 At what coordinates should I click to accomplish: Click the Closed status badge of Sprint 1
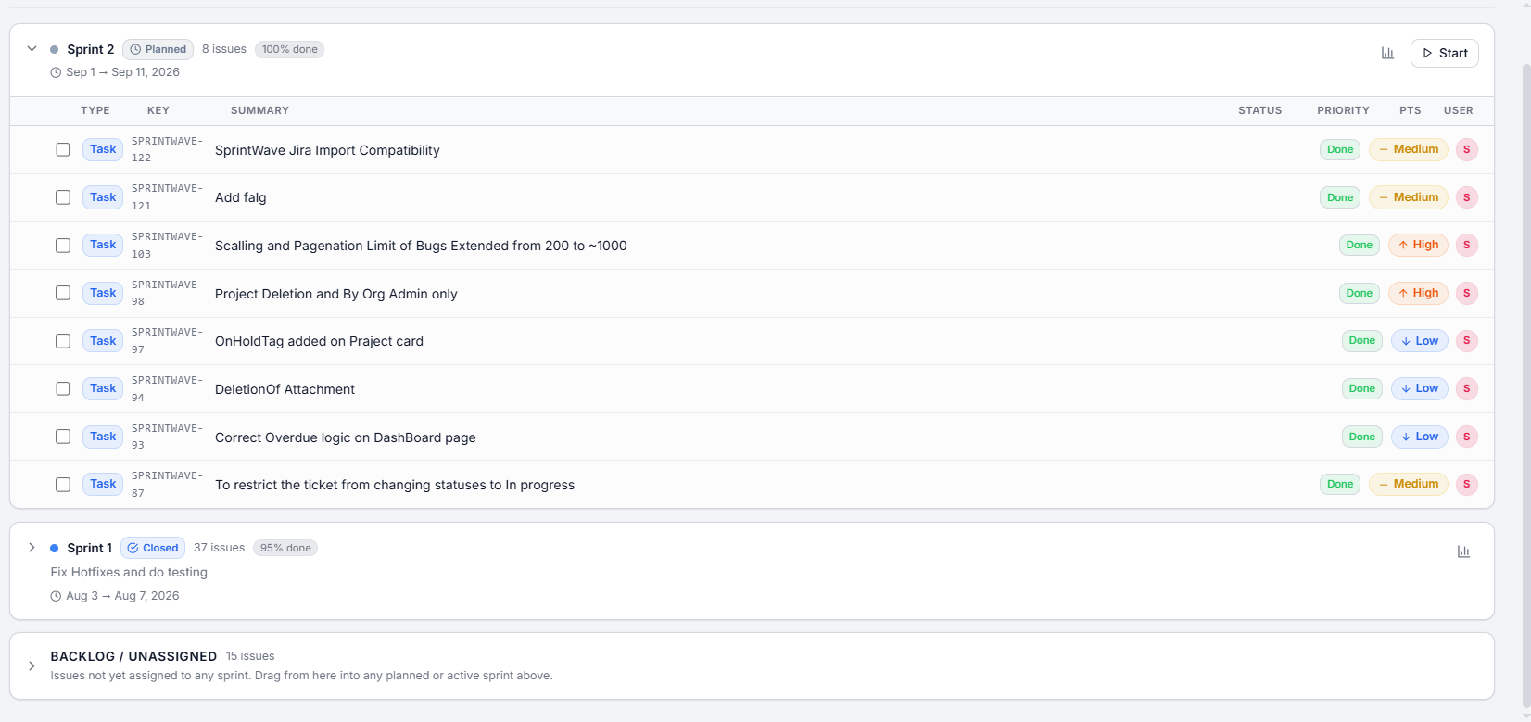[153, 548]
